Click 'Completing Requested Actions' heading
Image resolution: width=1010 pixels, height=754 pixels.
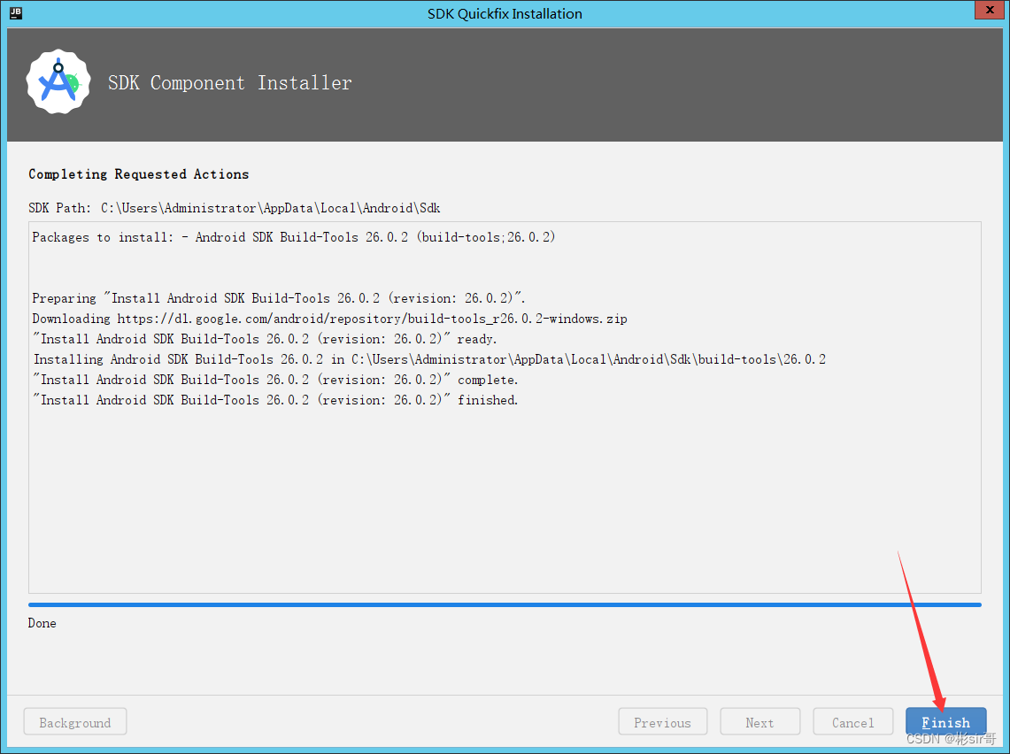tap(138, 173)
